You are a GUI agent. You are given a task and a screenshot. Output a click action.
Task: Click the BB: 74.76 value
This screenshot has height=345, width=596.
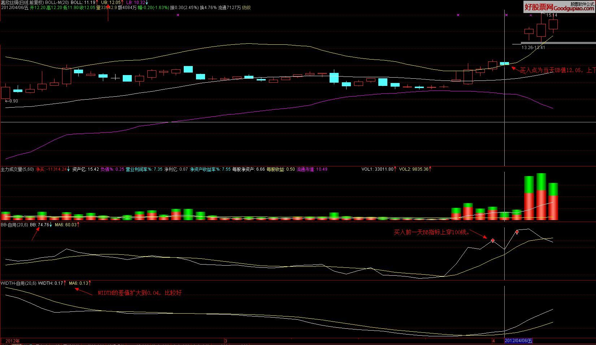39,225
